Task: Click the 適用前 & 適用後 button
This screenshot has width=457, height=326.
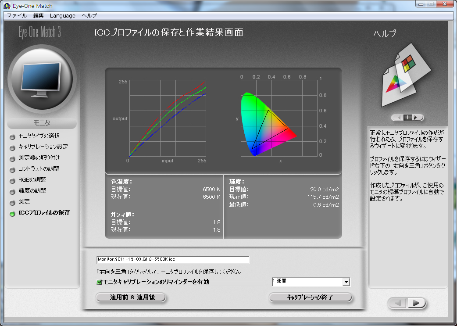Action: 131,297
